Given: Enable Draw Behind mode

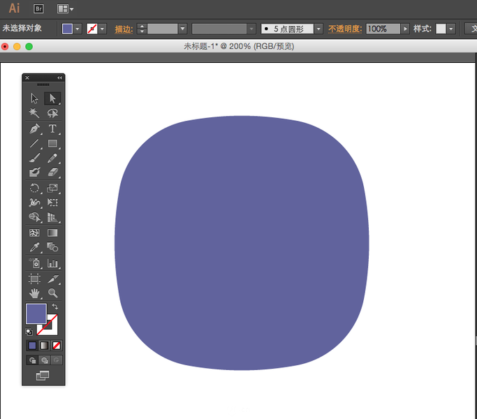Looking at the screenshot, I should pyautogui.click(x=45, y=360).
